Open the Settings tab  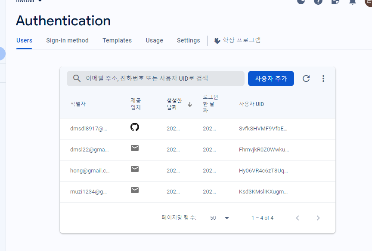pyautogui.click(x=189, y=40)
